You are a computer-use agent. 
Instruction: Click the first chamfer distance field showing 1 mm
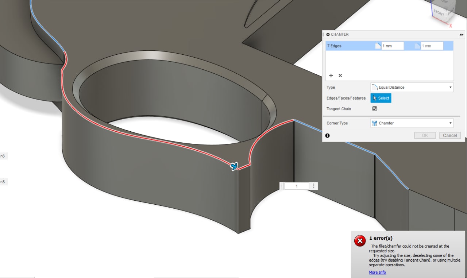393,46
